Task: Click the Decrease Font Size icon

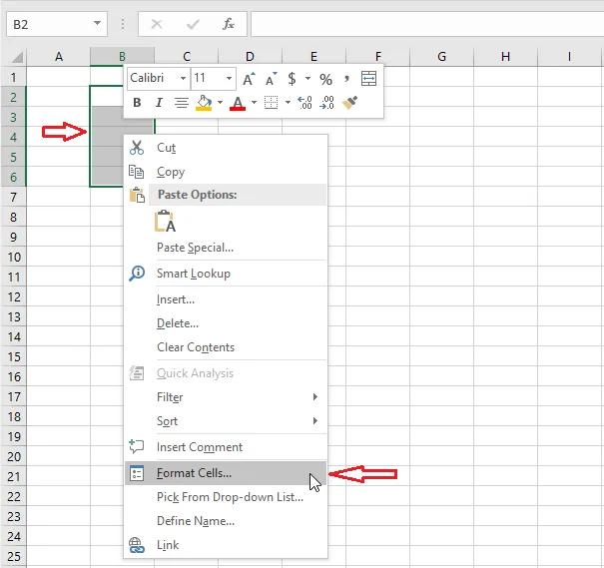Action: click(x=272, y=79)
